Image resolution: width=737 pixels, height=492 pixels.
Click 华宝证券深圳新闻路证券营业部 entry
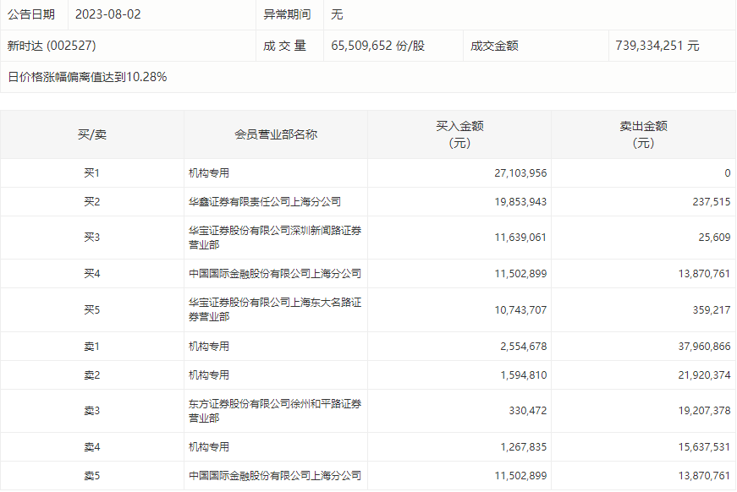click(275, 238)
